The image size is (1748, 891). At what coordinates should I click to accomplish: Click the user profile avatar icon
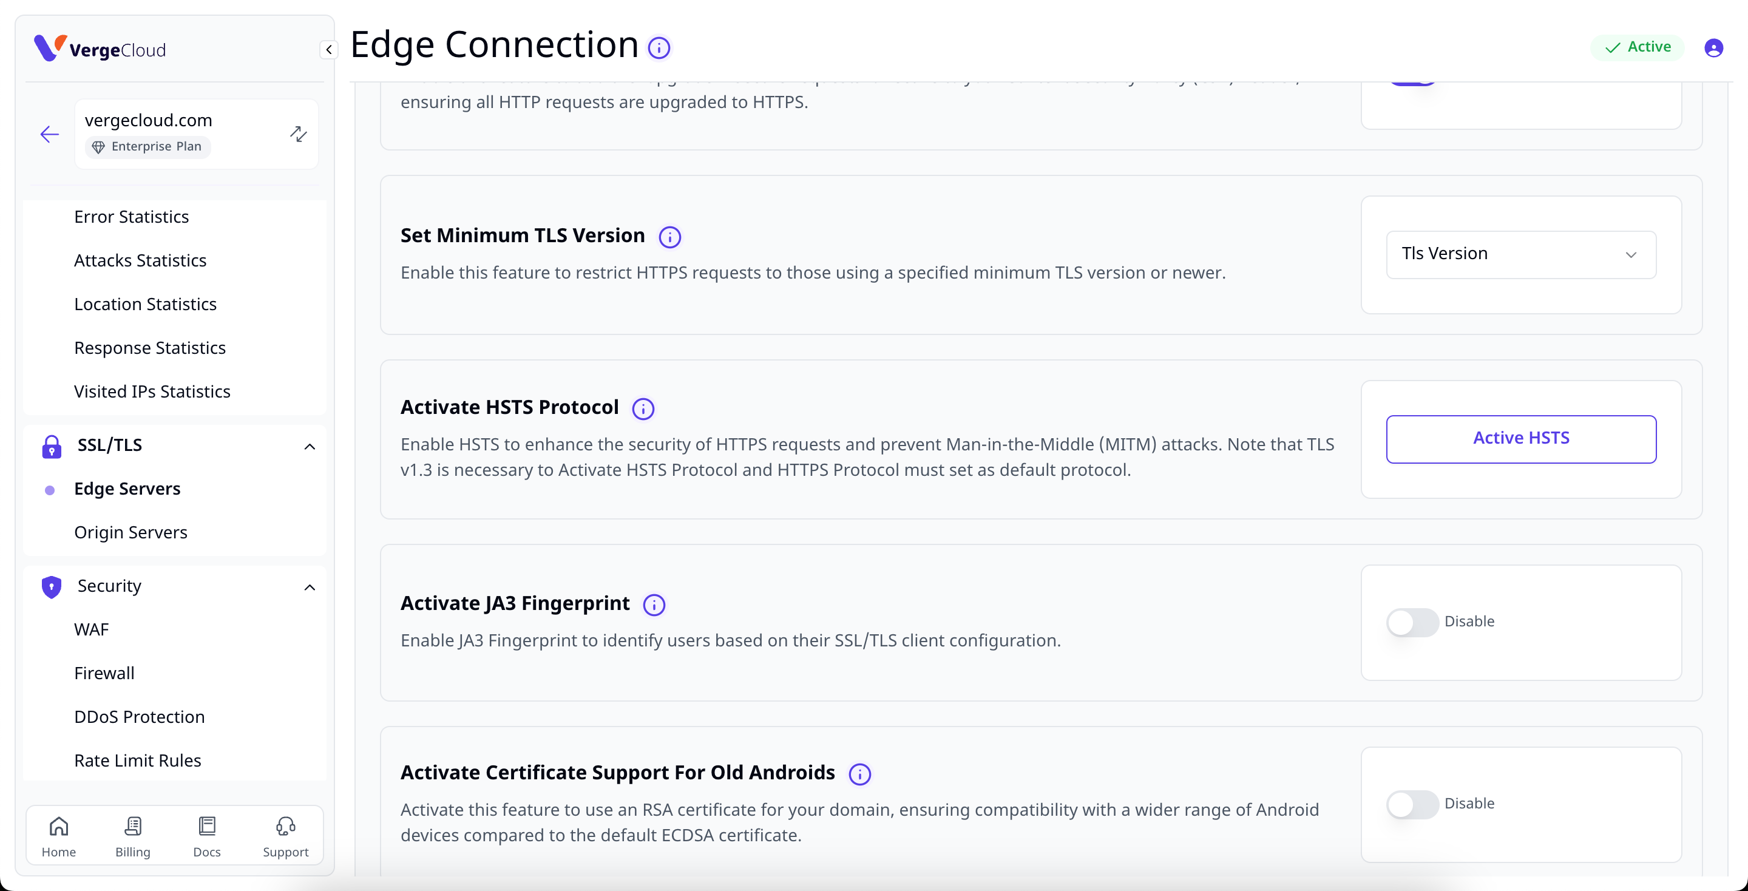1713,47
